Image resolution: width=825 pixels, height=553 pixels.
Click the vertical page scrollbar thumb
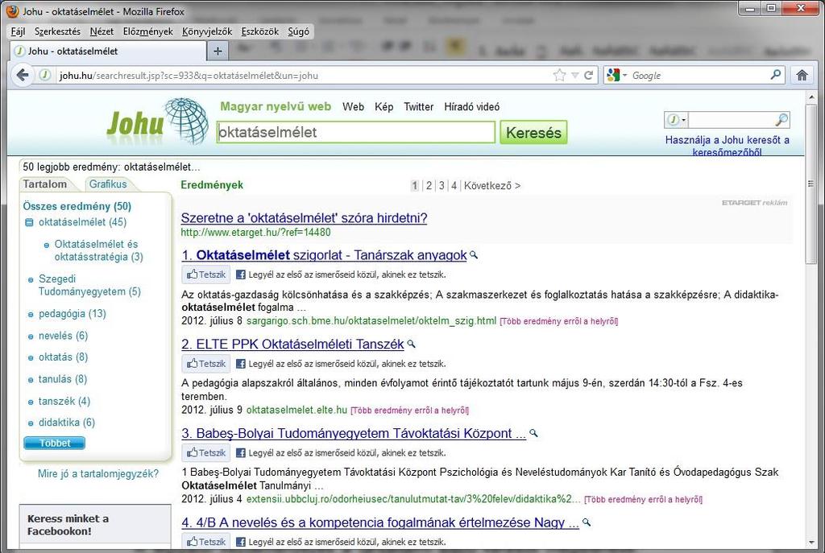(x=810, y=184)
